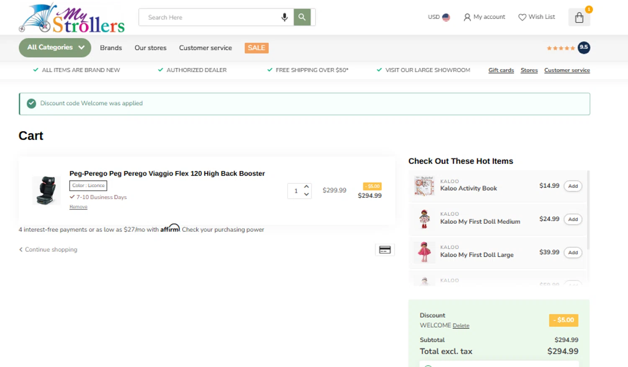This screenshot has width=628, height=367.
Task: Delete the WELCOME discount code
Action: point(461,326)
